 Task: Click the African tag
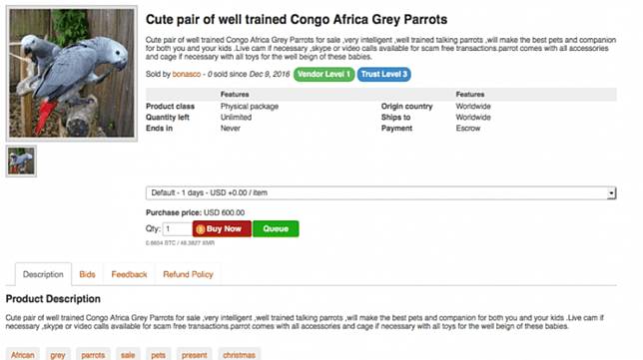(23, 355)
